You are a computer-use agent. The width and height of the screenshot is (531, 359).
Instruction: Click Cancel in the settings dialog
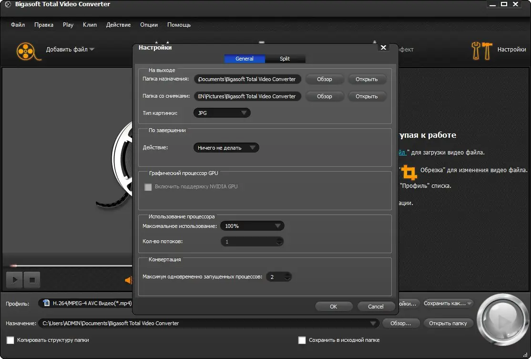376,307
